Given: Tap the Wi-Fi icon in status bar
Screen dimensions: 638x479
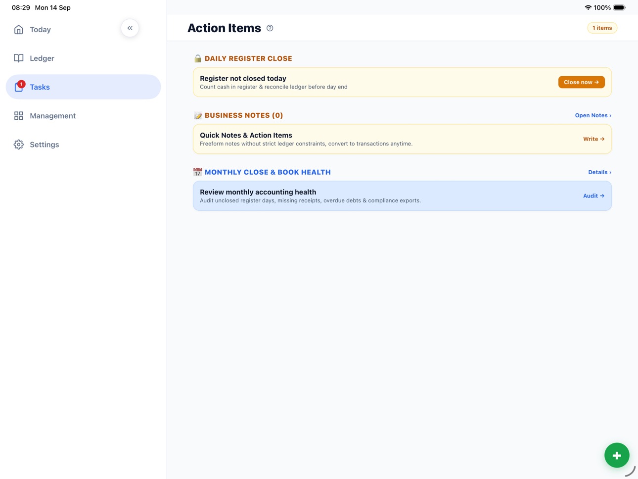Looking at the screenshot, I should click(x=588, y=8).
